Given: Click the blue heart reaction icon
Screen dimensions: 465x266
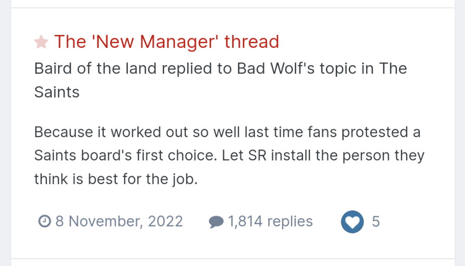Looking at the screenshot, I should pyautogui.click(x=352, y=221).
